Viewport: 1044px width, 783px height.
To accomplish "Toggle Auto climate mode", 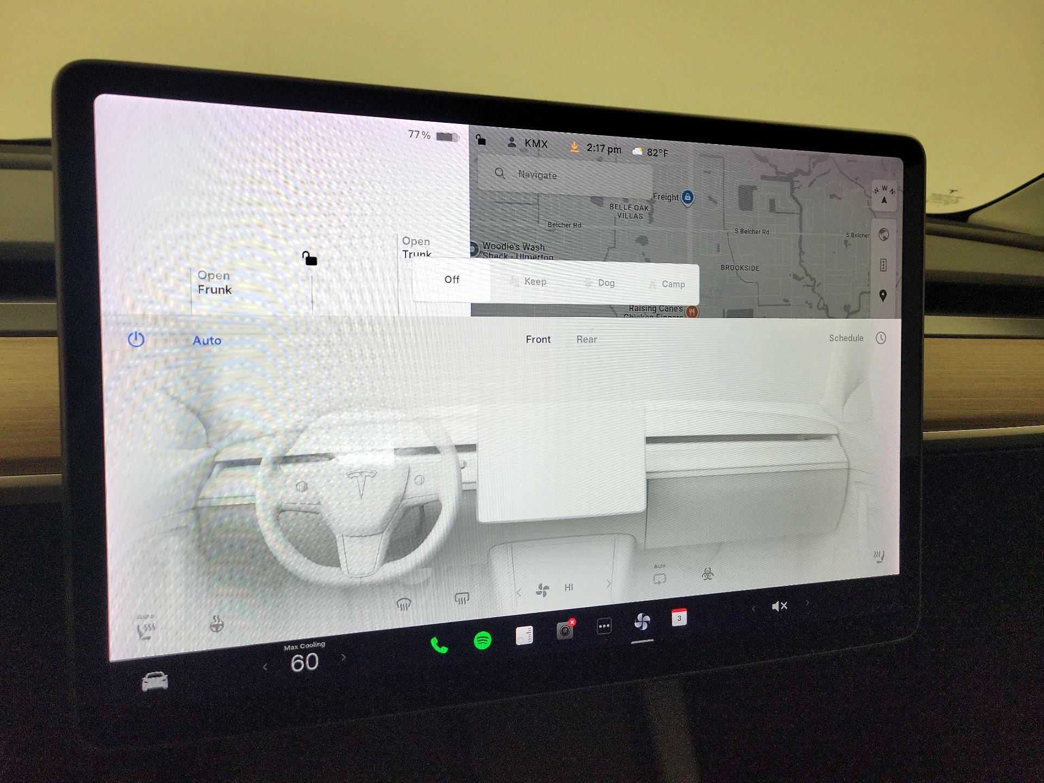I will 207,340.
